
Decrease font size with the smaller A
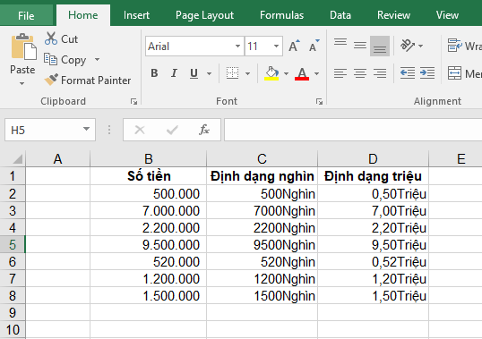pyautogui.click(x=314, y=46)
